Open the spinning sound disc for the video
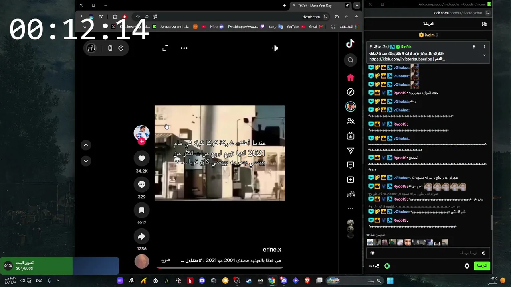Viewport: 511px width, 287px height. click(141, 262)
